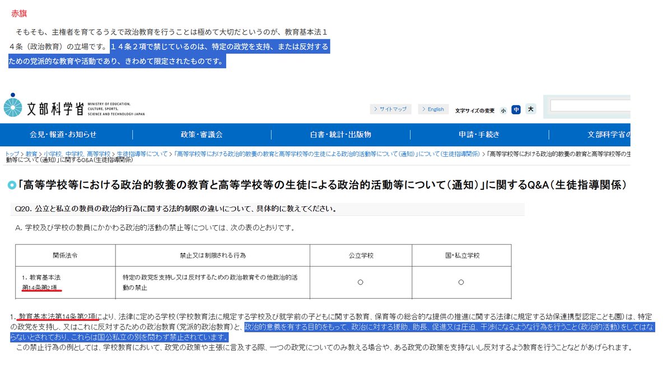This screenshot has width=672, height=372.
Task: Click the 公立学校 column header
Action: 361,255
